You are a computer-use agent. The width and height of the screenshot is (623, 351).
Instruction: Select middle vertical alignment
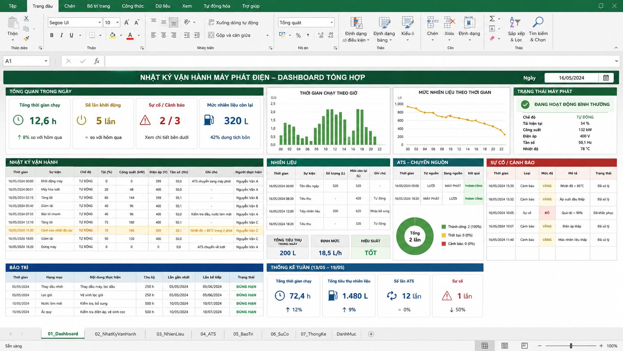coord(164,22)
